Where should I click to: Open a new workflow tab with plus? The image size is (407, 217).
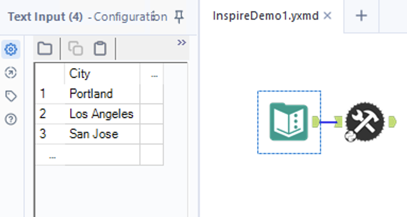point(361,16)
